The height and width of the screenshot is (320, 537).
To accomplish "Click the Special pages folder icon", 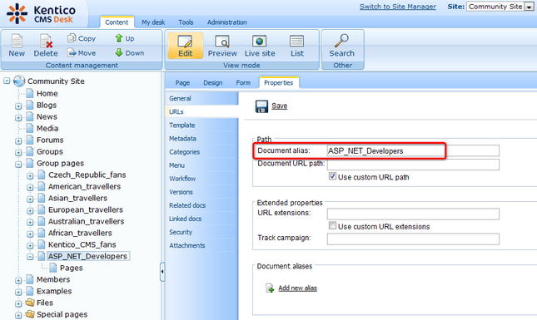I will [x=30, y=314].
